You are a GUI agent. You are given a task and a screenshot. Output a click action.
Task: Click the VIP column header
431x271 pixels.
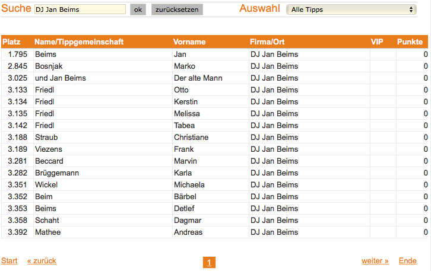tap(377, 42)
